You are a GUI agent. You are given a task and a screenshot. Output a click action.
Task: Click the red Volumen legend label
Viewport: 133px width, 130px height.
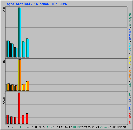point(130,118)
